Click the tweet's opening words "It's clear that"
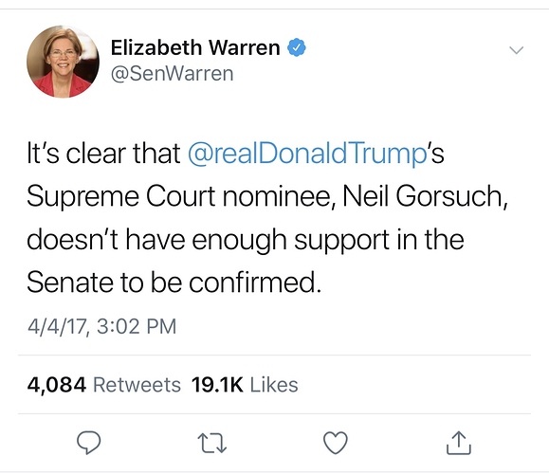This screenshot has width=549, height=474. [x=103, y=154]
